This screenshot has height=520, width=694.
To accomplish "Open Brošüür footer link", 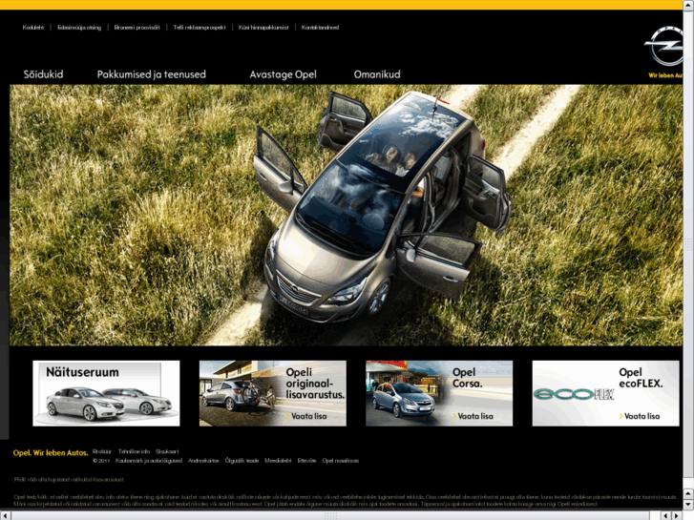I will [x=102, y=451].
